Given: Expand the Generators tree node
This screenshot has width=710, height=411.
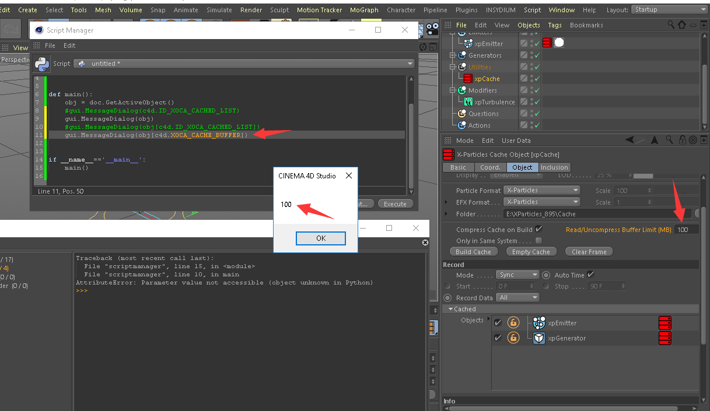Looking at the screenshot, I should coord(453,55).
